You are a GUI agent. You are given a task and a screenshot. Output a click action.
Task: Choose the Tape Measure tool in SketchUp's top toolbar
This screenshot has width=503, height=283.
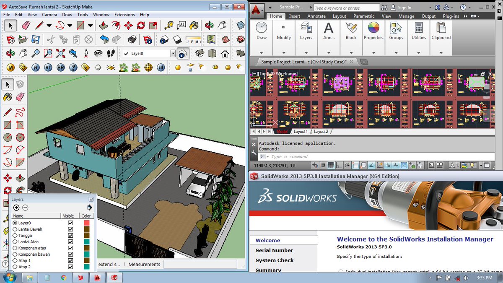click(x=169, y=26)
